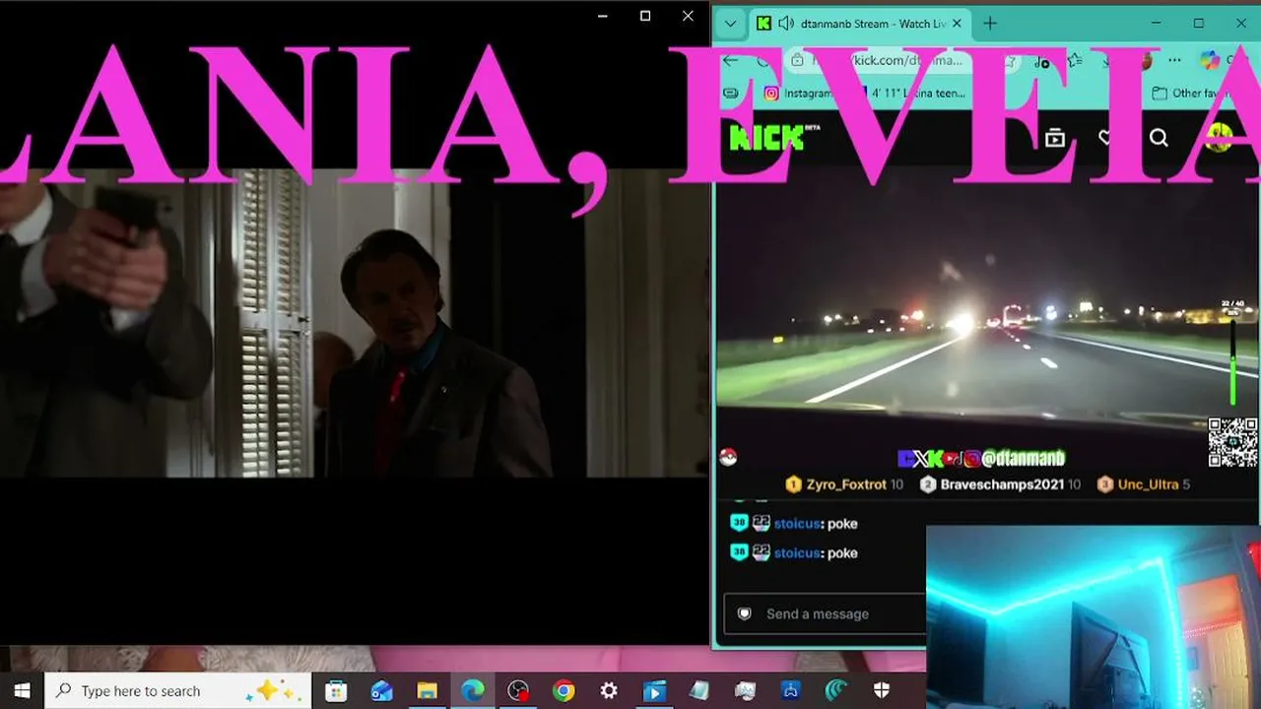Screen dimensions: 1261x709
Task: Expand the Edge tab search dropdown
Action: pos(730,24)
